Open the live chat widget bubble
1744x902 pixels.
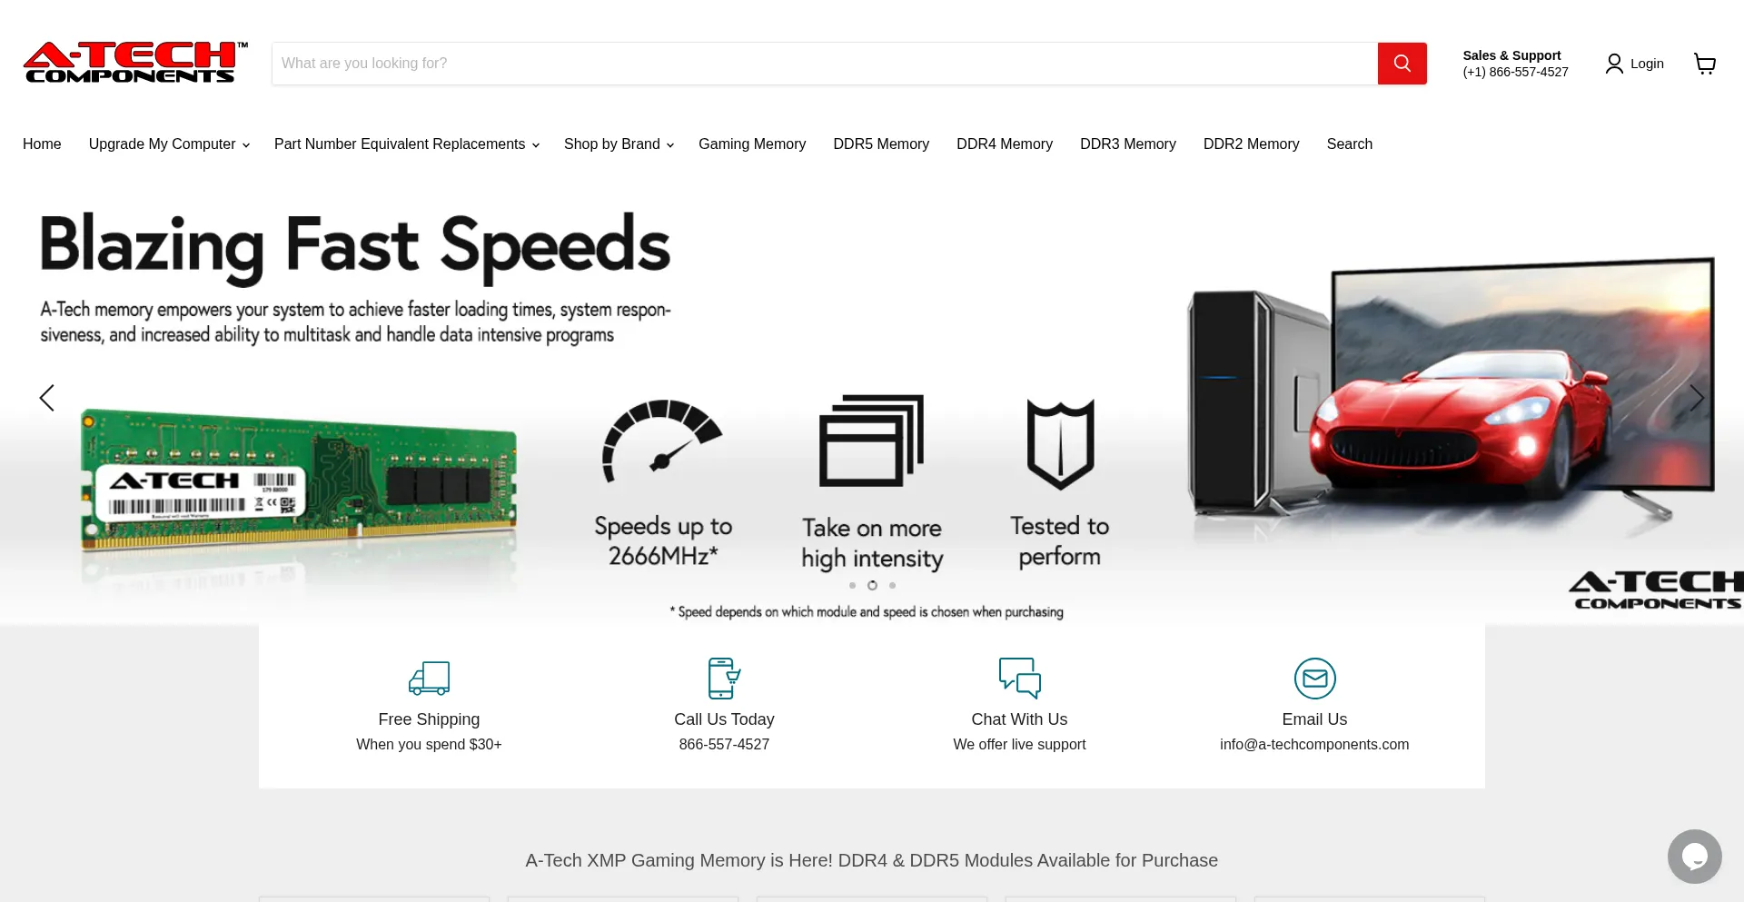pyautogui.click(x=1694, y=856)
